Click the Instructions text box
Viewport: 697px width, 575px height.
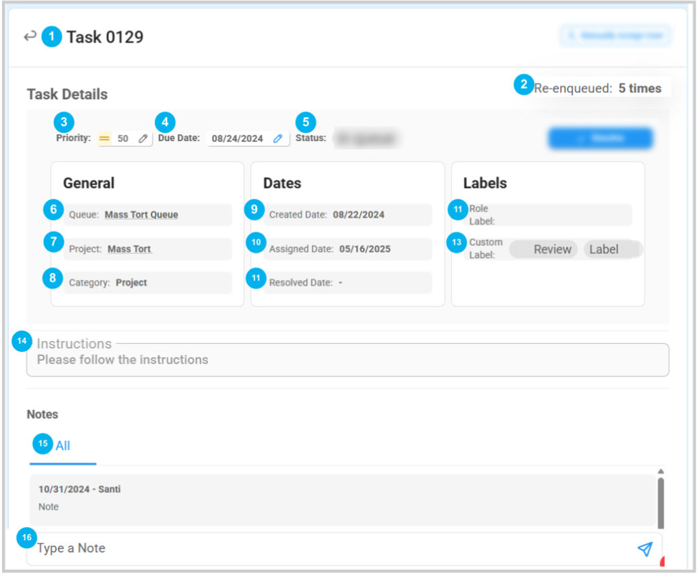click(x=347, y=360)
